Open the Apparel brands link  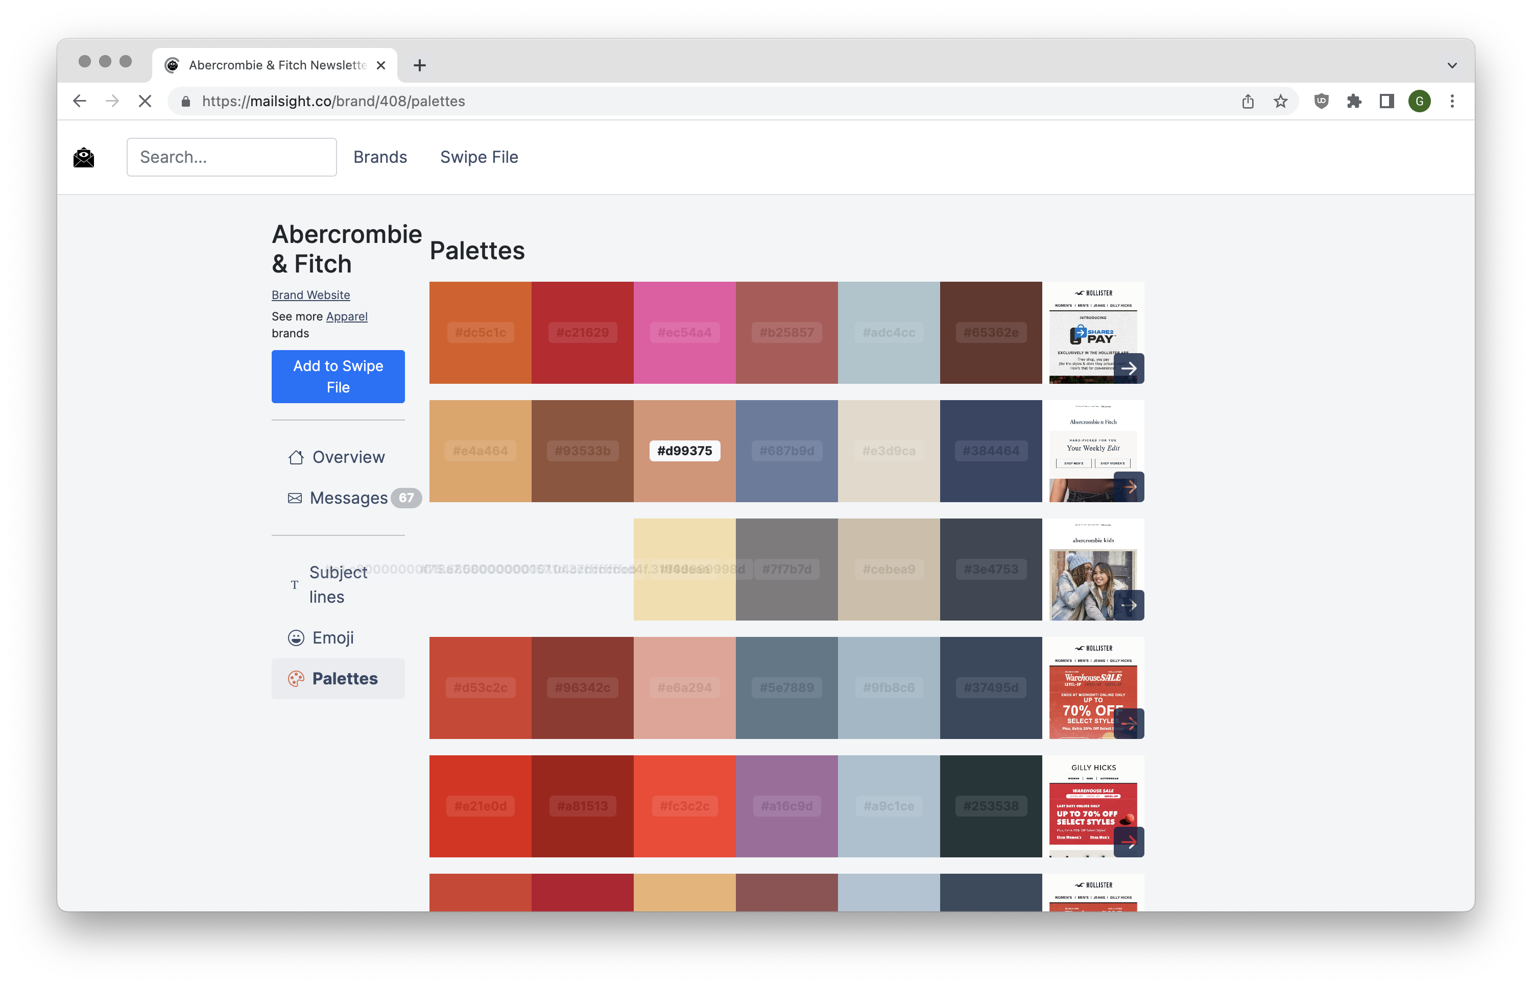(347, 316)
